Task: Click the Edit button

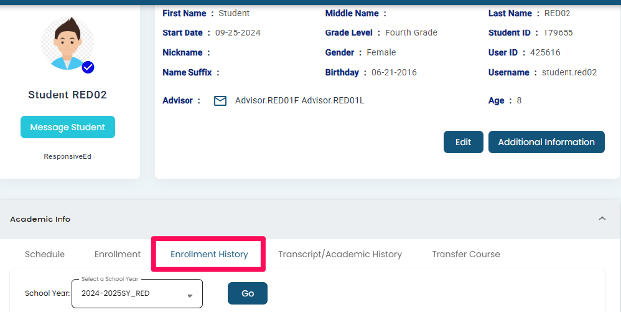Action: (463, 142)
